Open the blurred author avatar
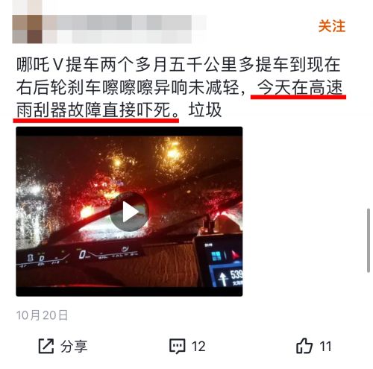 coord(27,29)
